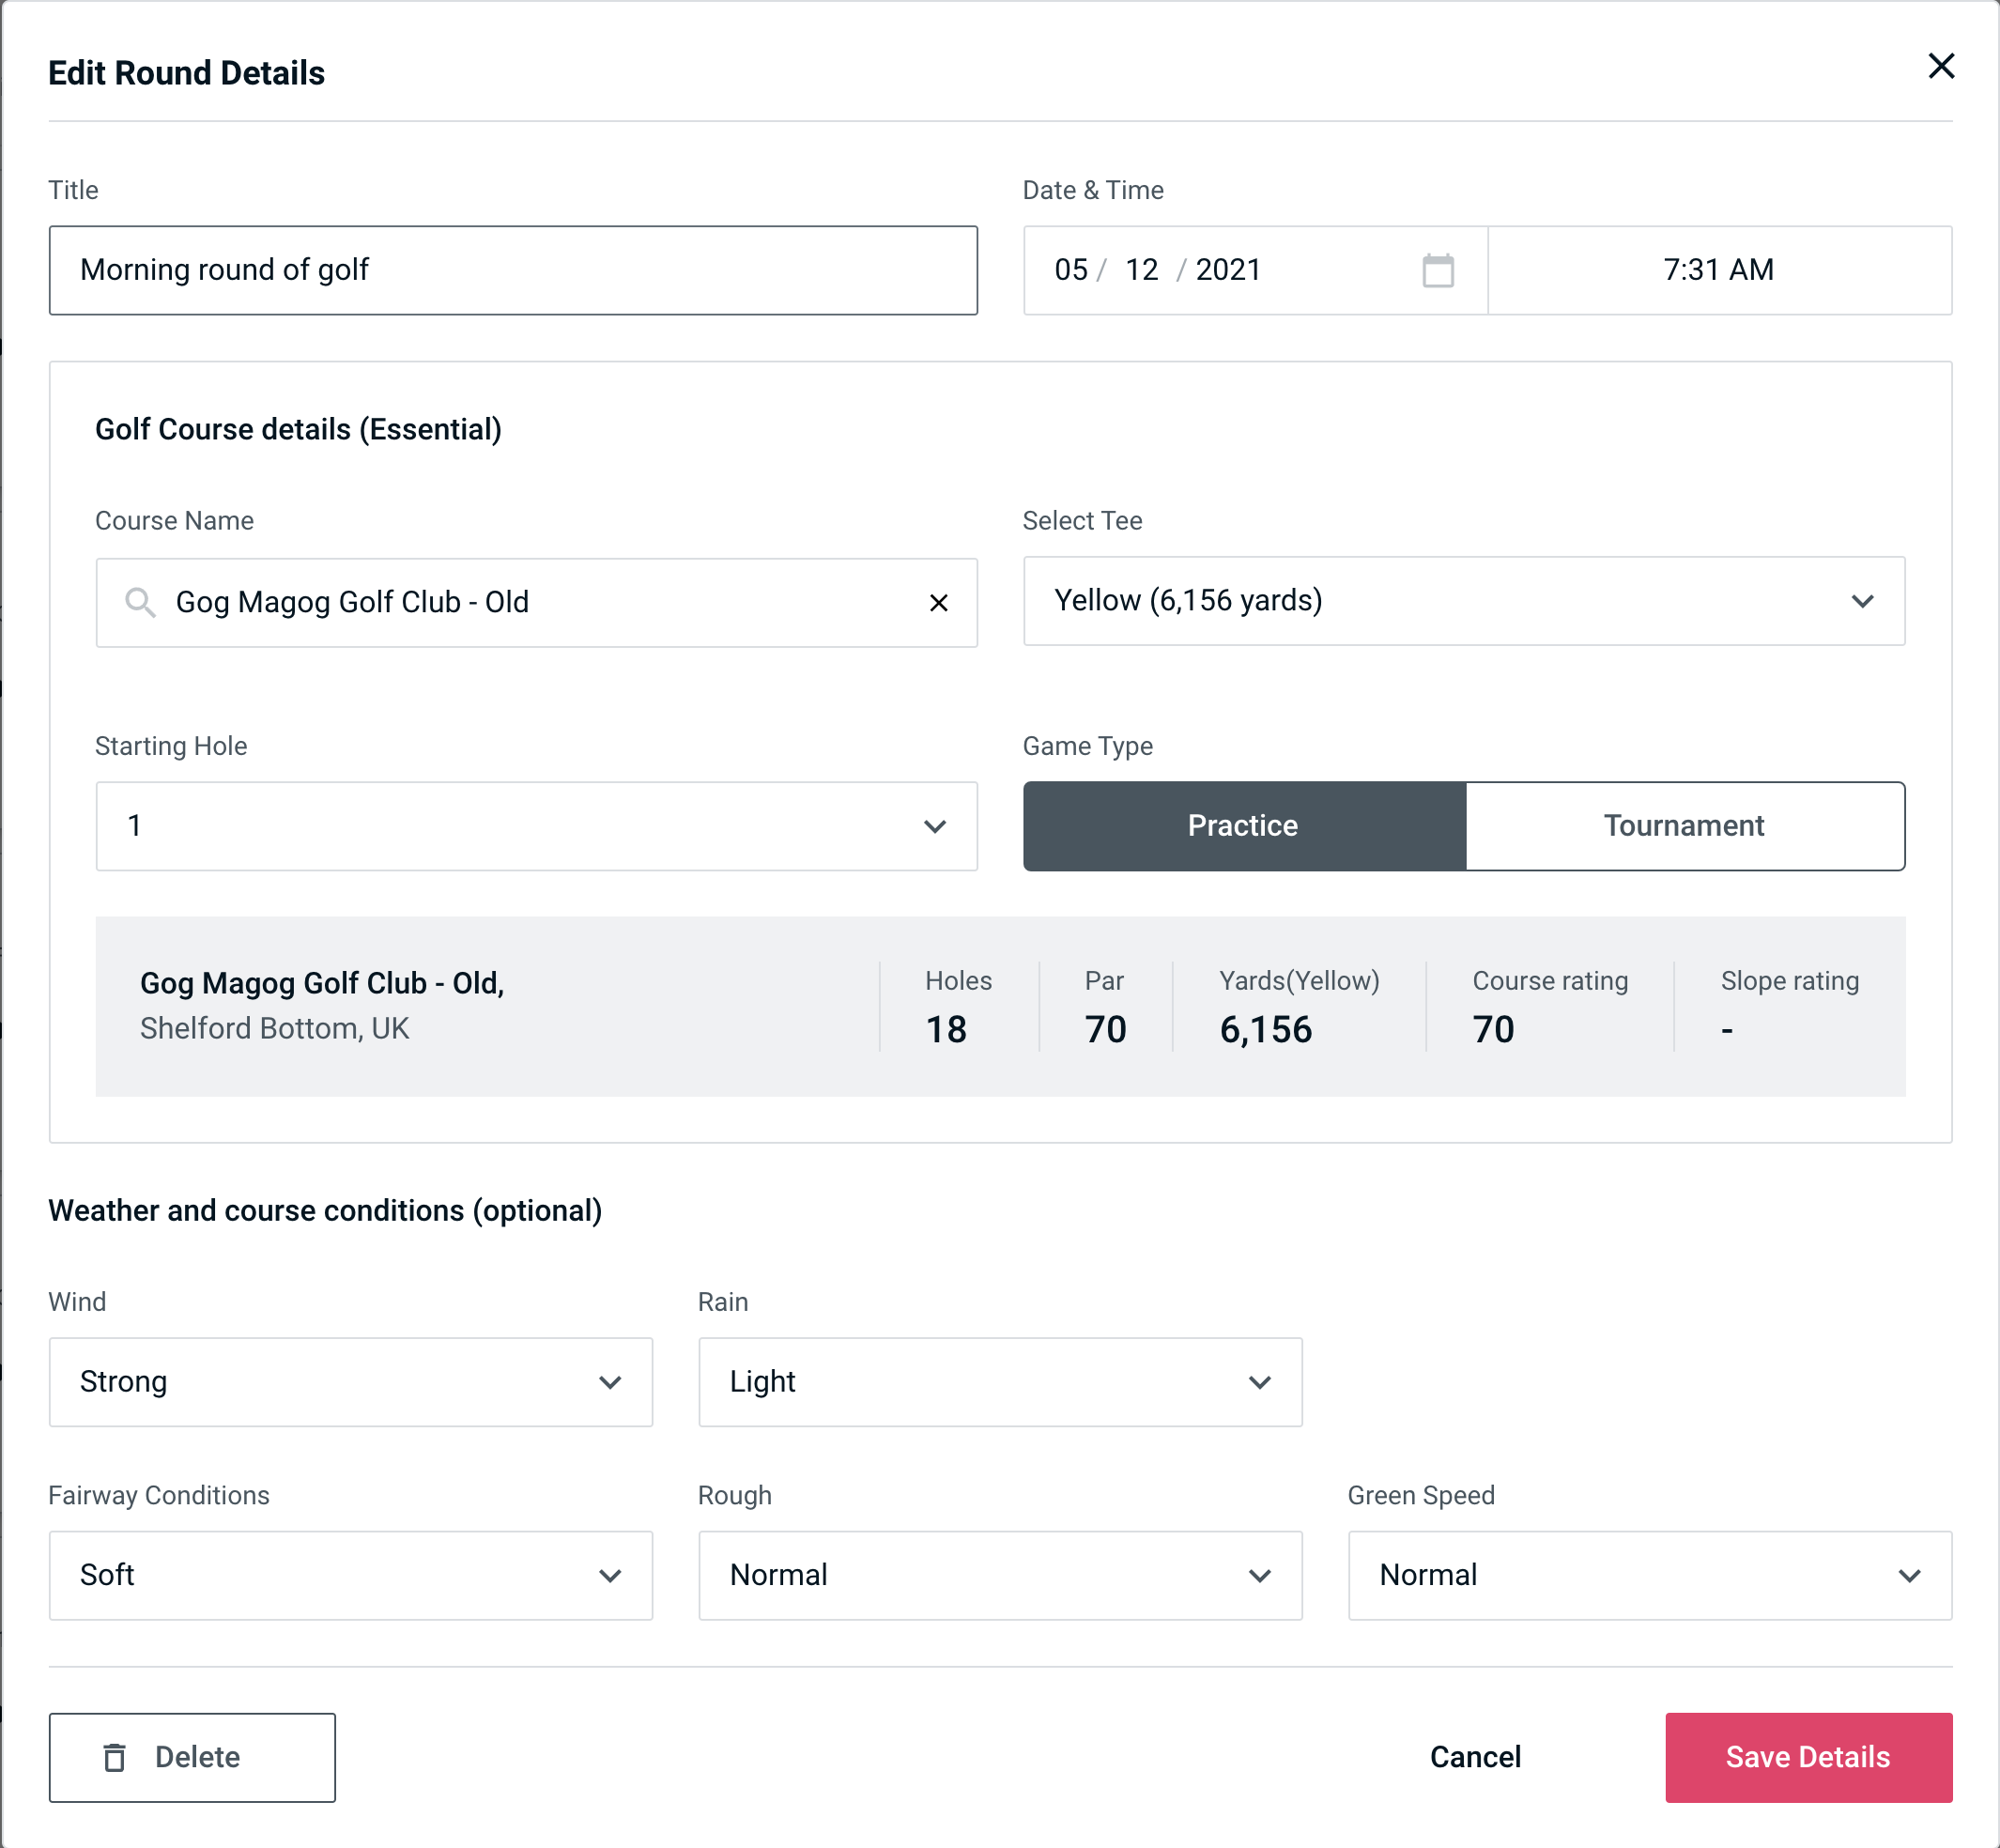This screenshot has width=2000, height=1848.
Task: Click the calendar icon to open date picker
Action: coord(1439,270)
